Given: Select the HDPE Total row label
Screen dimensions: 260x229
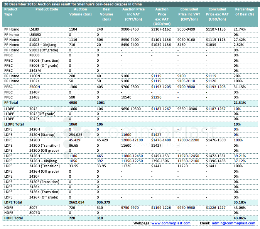Looking at the screenshot, I should [x=13, y=218].
